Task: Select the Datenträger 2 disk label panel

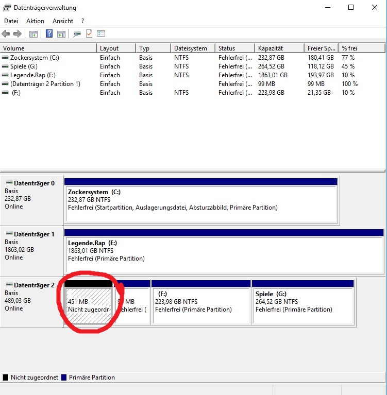Action: (31, 302)
